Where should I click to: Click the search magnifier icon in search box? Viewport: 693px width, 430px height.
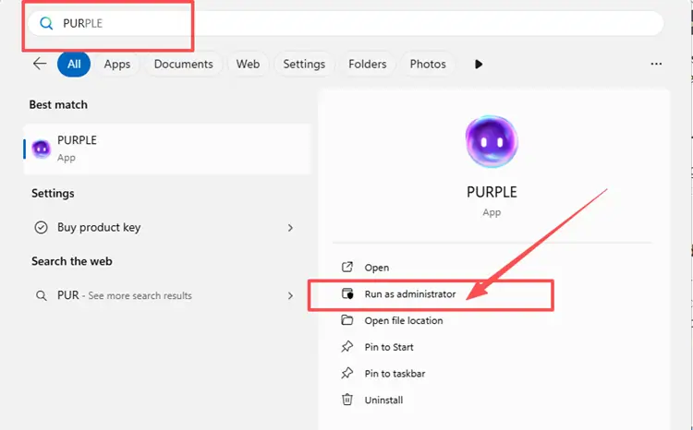click(46, 23)
